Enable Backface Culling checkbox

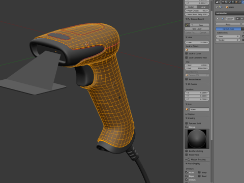(187, 151)
